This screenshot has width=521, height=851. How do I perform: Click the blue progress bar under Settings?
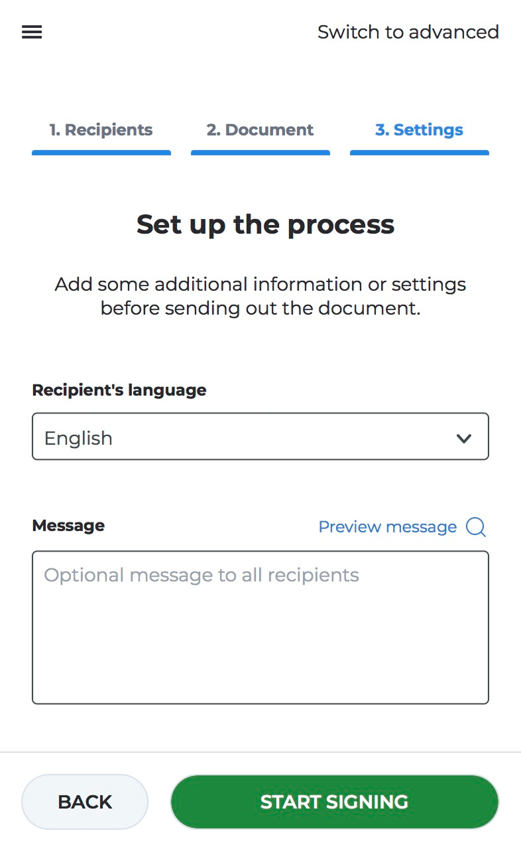419,153
